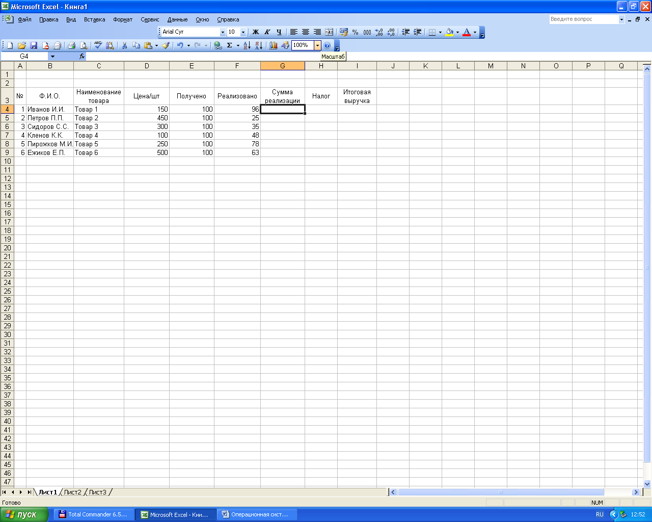Viewport: 652px width, 522px height.
Task: Increase decimal places
Action: tap(378, 32)
